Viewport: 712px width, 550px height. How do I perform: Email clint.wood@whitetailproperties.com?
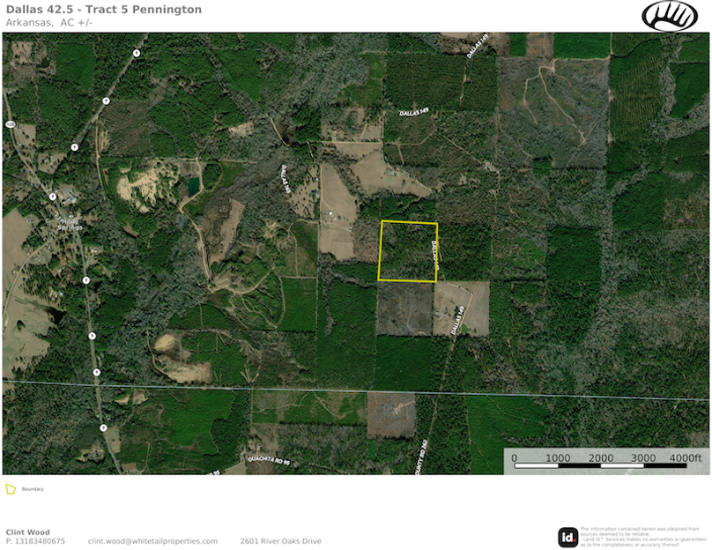click(x=153, y=539)
